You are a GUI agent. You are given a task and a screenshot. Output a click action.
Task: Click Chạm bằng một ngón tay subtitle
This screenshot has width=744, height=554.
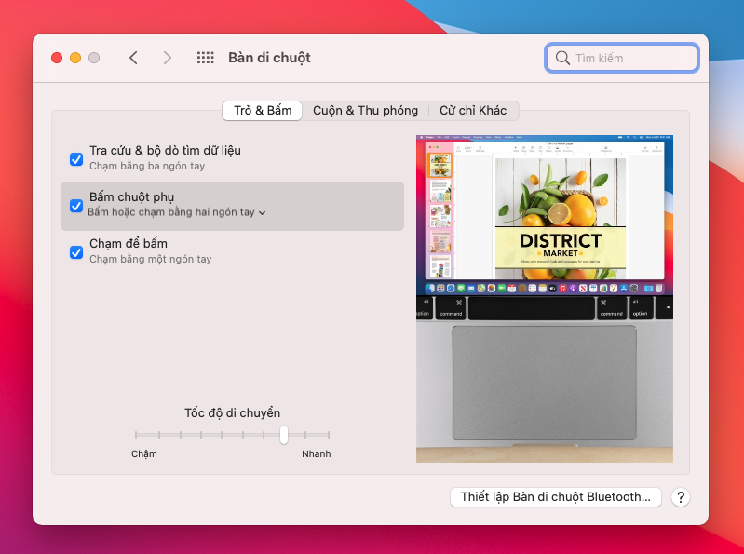coord(151,259)
